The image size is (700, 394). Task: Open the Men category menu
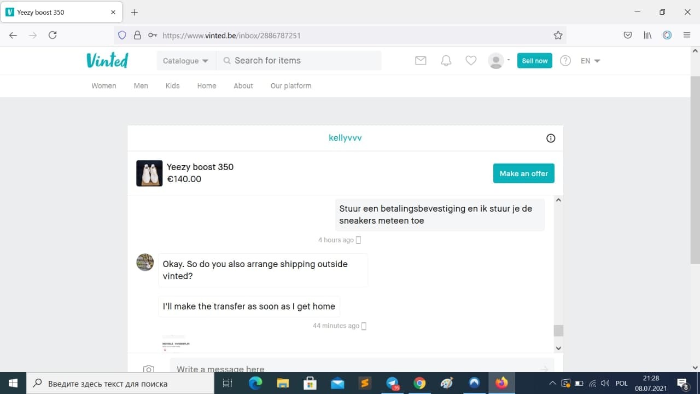pos(141,86)
